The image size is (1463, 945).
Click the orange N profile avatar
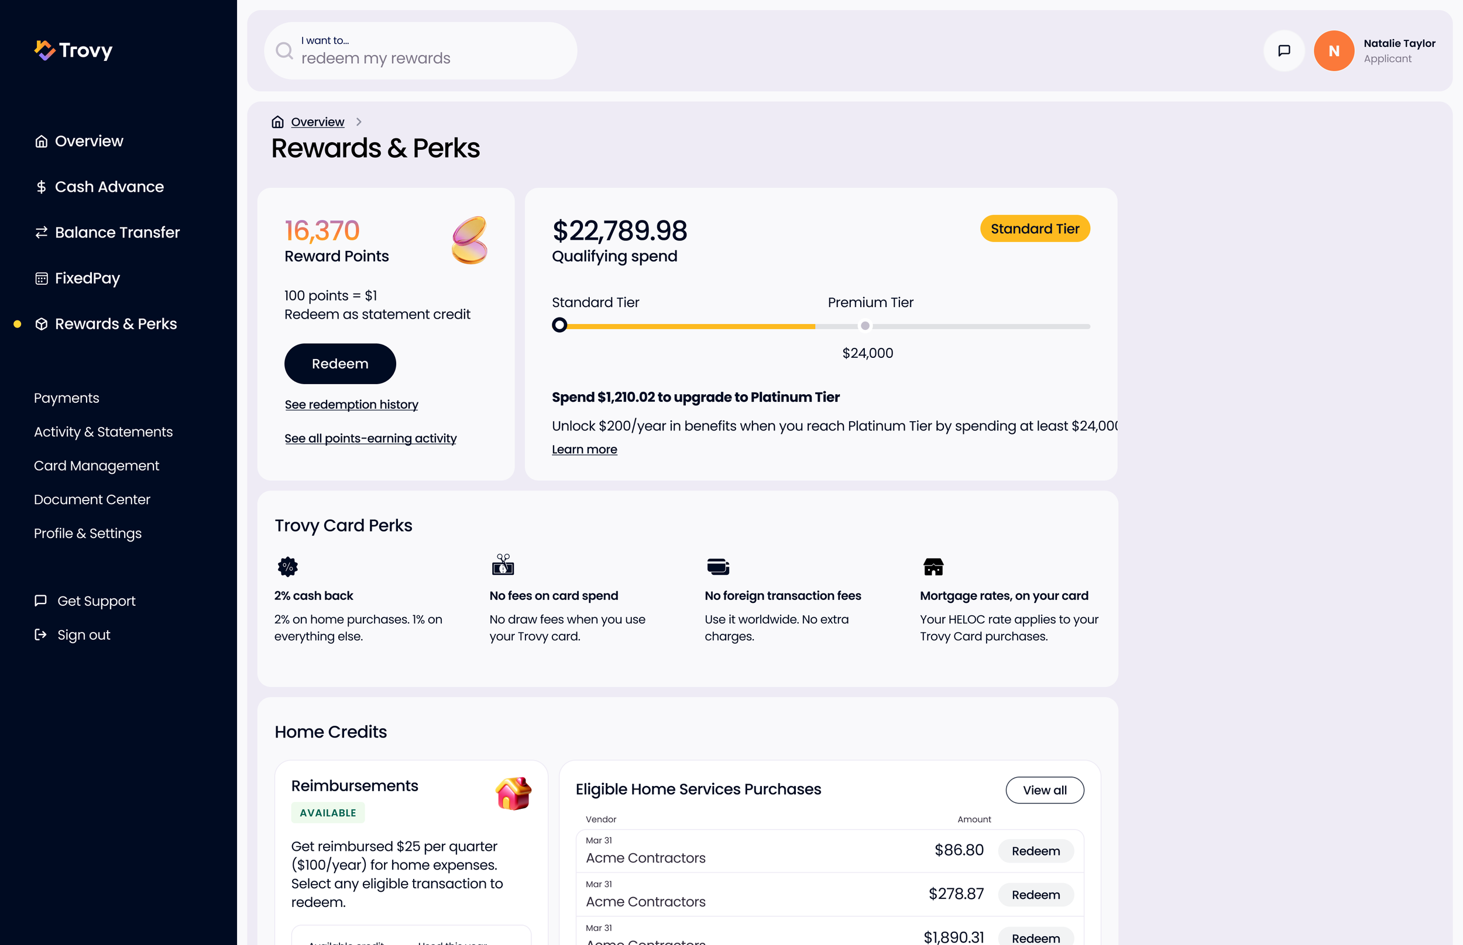point(1334,50)
